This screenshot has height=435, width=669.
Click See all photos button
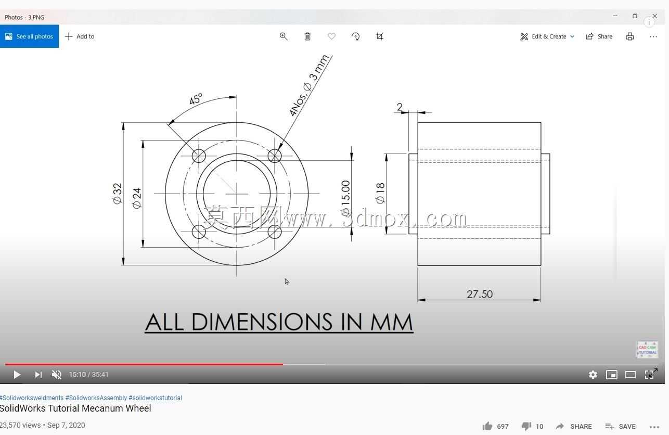point(29,36)
